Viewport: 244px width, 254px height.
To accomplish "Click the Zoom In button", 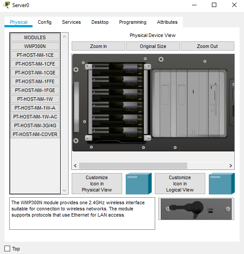I will [x=98, y=46].
